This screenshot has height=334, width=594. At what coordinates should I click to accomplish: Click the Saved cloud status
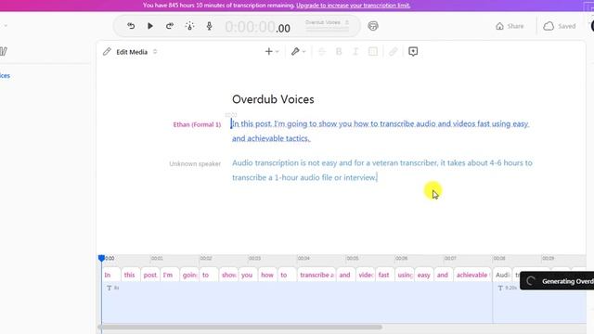559,26
